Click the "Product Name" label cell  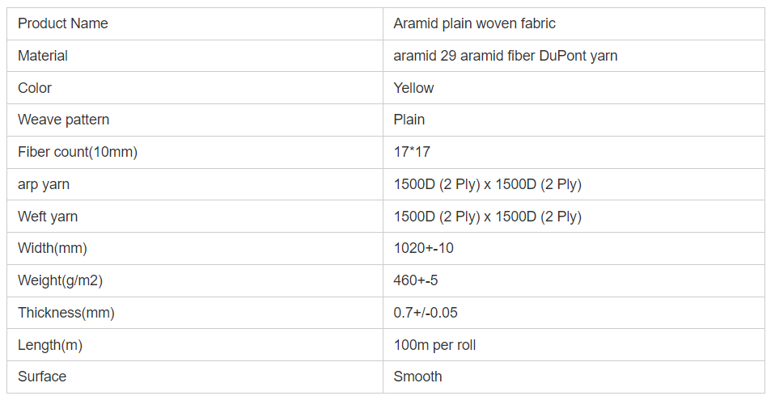click(63, 23)
